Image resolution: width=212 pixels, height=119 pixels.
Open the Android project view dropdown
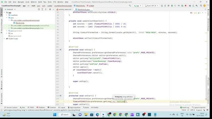click(x=10, y=10)
